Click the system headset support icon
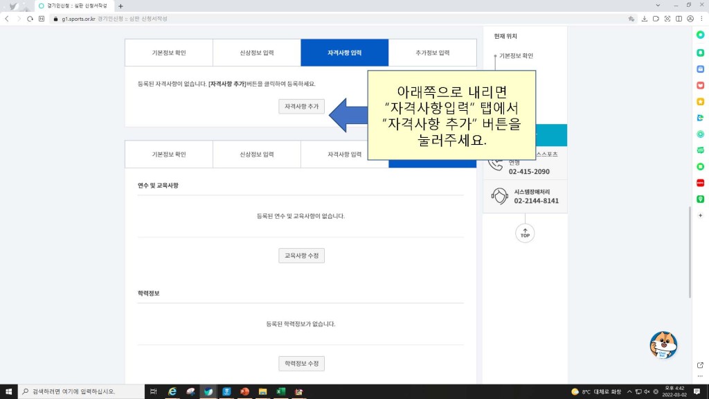709x399 pixels. [x=499, y=196]
